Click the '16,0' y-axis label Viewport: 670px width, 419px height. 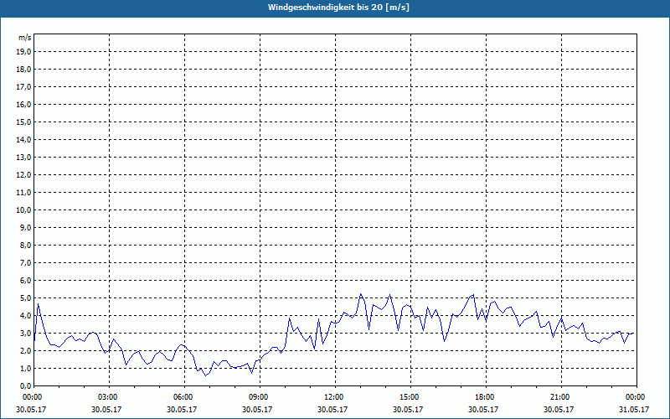coord(24,104)
